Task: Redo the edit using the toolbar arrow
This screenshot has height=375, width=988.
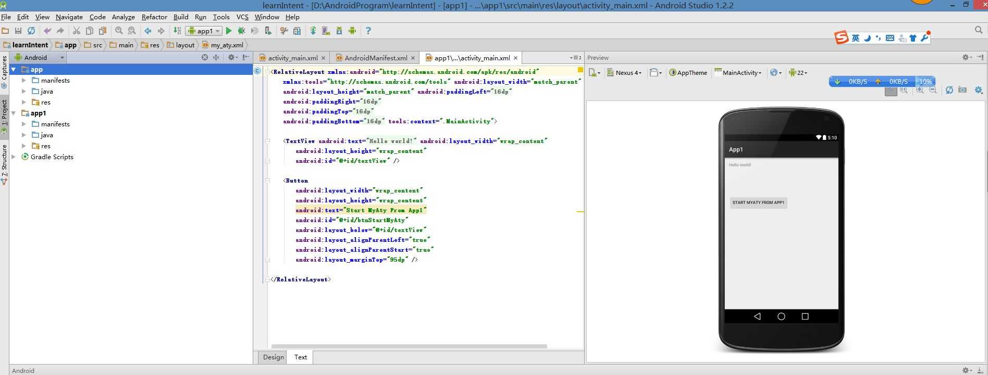Action: click(60, 31)
